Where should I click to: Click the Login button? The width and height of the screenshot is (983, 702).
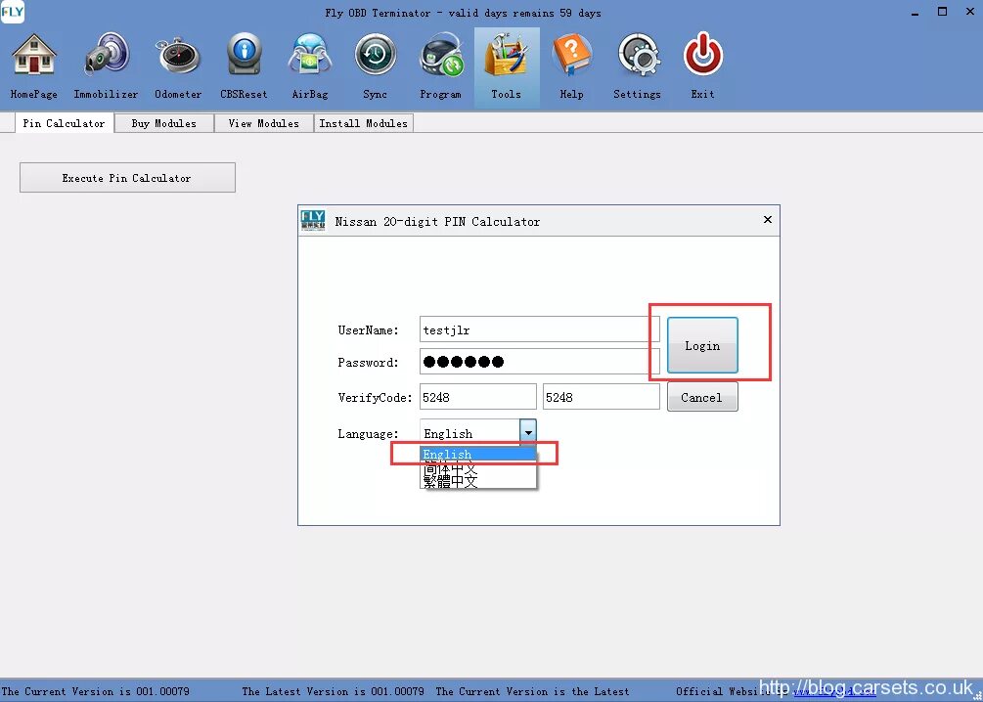pyautogui.click(x=702, y=345)
